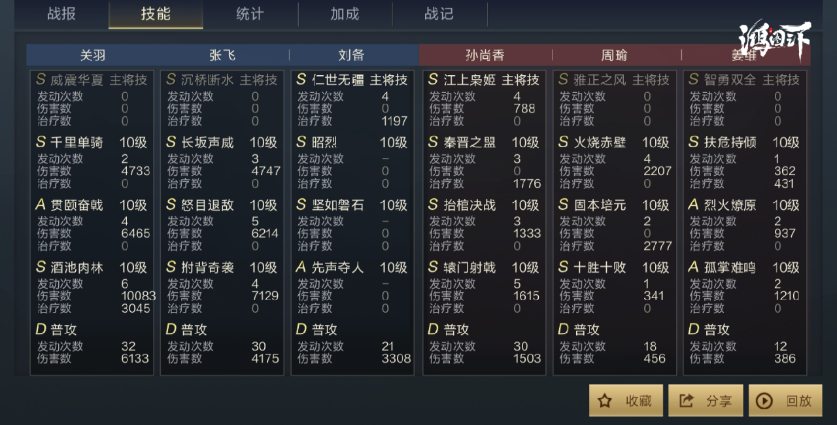
Task: Switch to the 战报 tab
Action: [x=61, y=14]
